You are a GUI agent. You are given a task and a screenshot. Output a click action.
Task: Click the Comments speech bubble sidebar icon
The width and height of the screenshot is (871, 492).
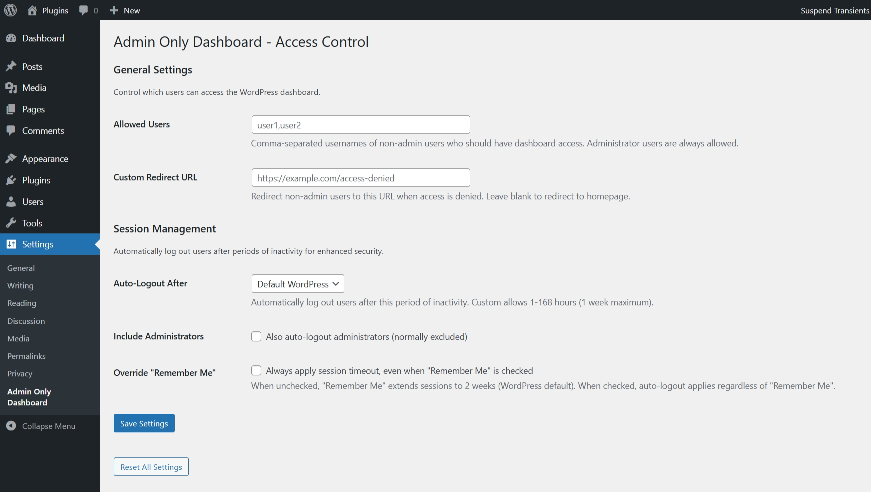(12, 131)
